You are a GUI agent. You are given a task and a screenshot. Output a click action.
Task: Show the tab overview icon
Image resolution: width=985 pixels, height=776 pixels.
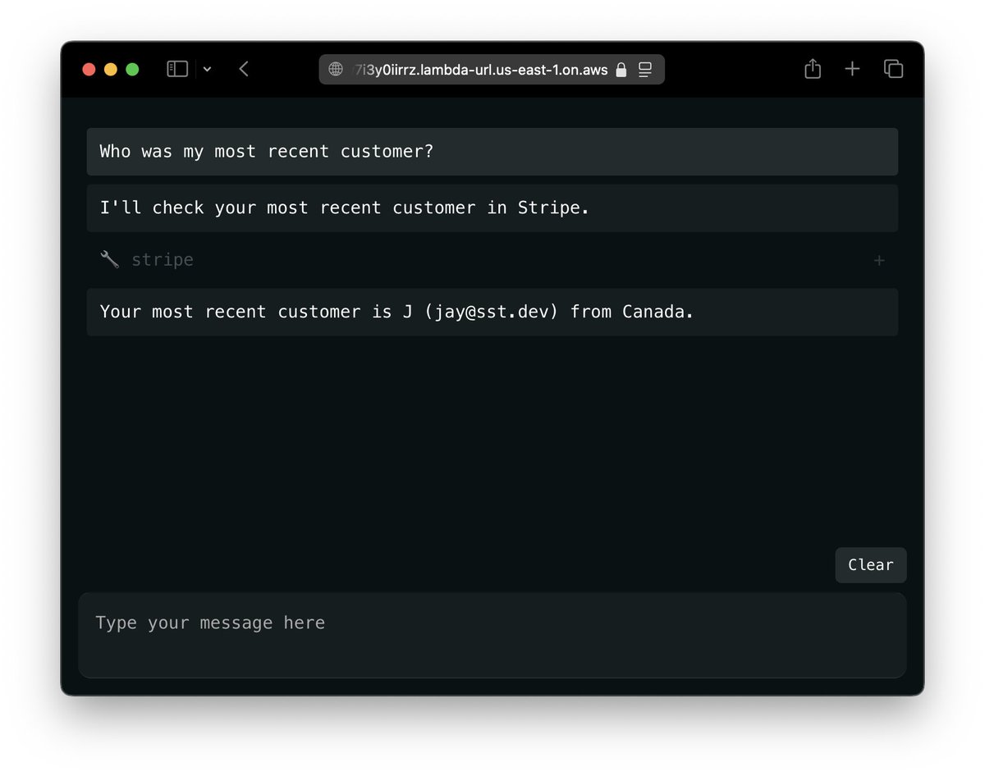893,69
